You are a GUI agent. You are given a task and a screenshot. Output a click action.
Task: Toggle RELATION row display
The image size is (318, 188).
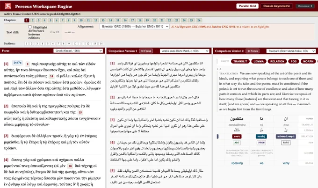pyautogui.click(x=277, y=61)
